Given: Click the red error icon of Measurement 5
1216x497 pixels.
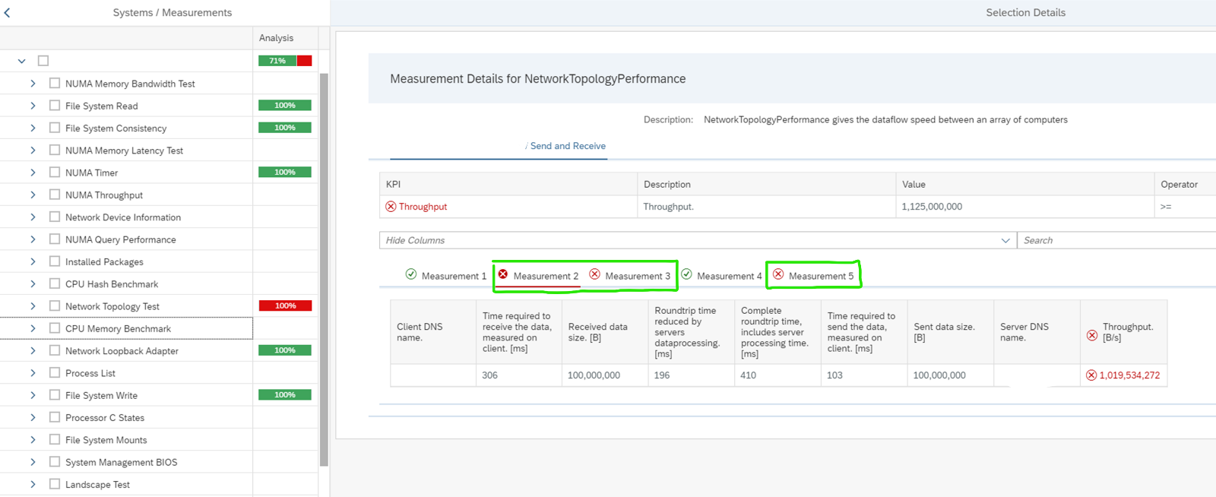Looking at the screenshot, I should (778, 274).
